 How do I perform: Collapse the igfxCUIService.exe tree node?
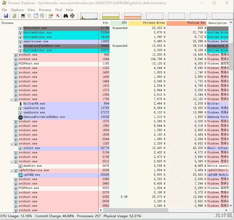tap(12, 170)
